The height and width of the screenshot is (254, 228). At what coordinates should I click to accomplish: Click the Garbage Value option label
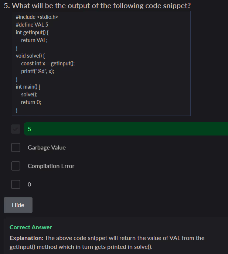[x=47, y=148]
